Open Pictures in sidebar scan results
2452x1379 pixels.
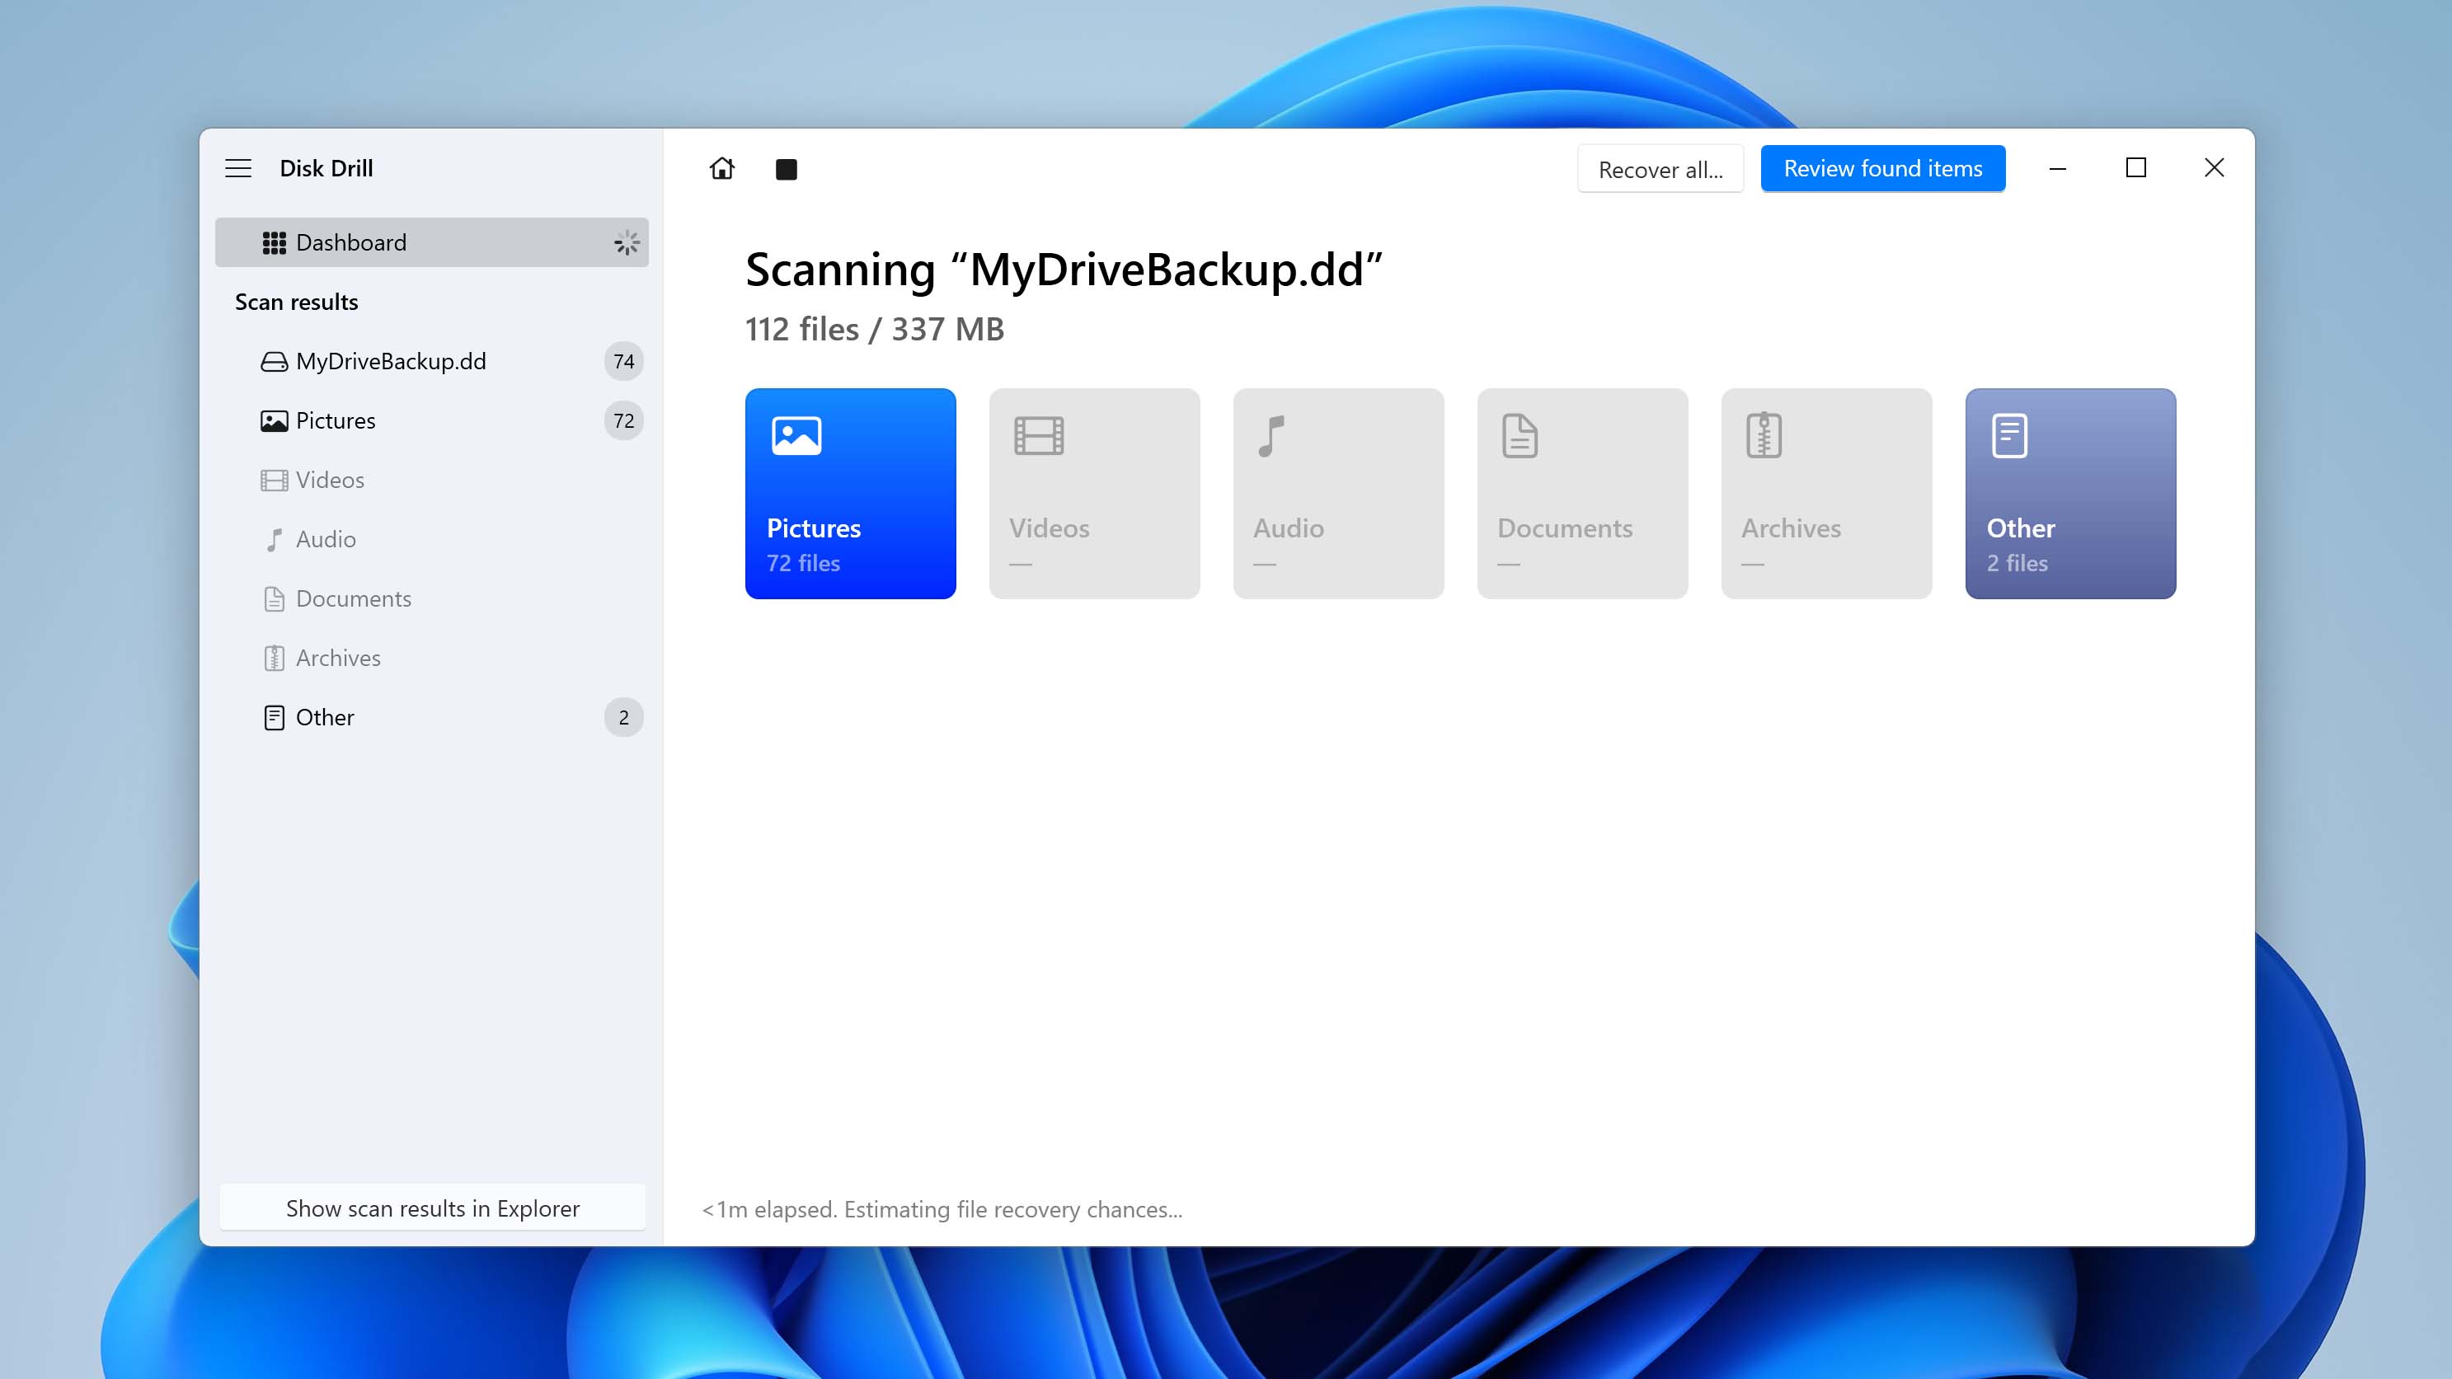pyautogui.click(x=335, y=420)
